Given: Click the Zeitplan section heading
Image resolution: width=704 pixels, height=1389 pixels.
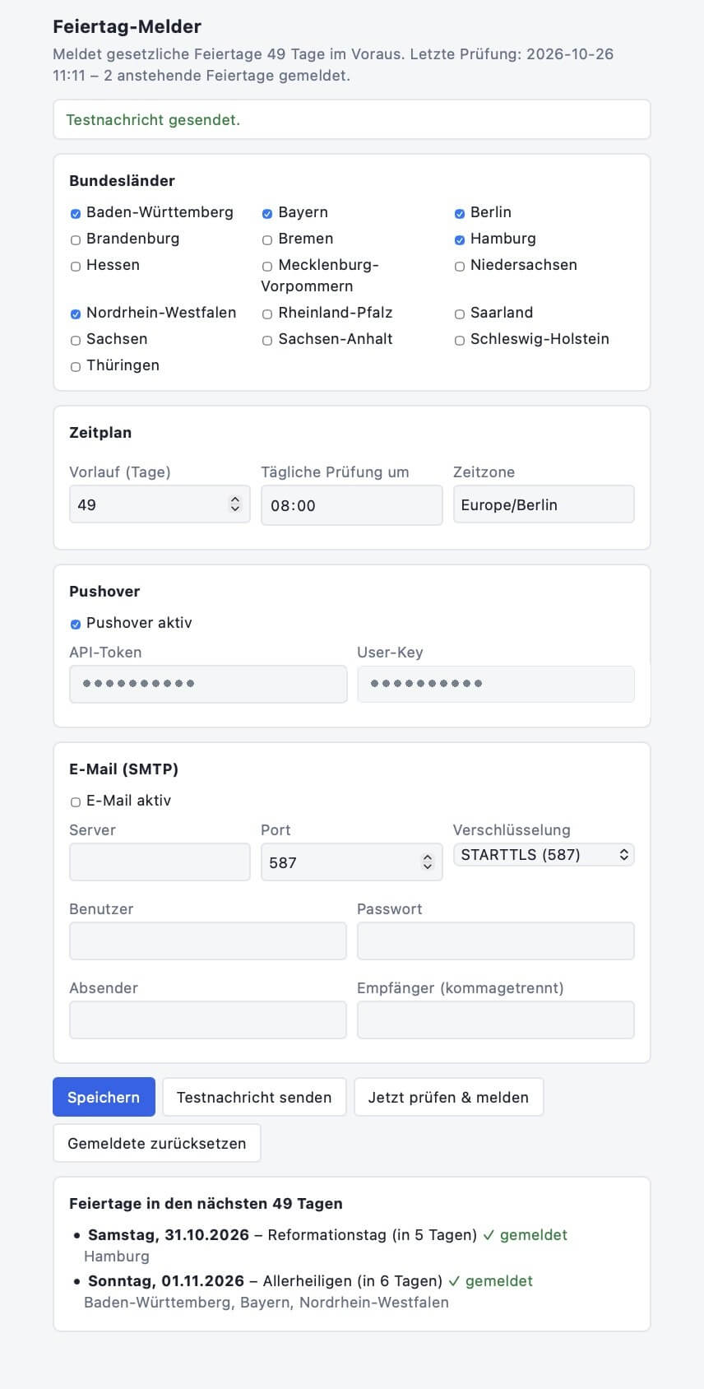Looking at the screenshot, I should pos(100,432).
